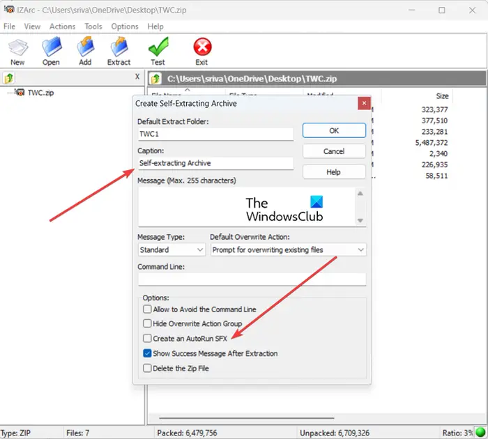This screenshot has height=439, width=488.
Task: Maximize the IZArc window
Action: (x=441, y=10)
